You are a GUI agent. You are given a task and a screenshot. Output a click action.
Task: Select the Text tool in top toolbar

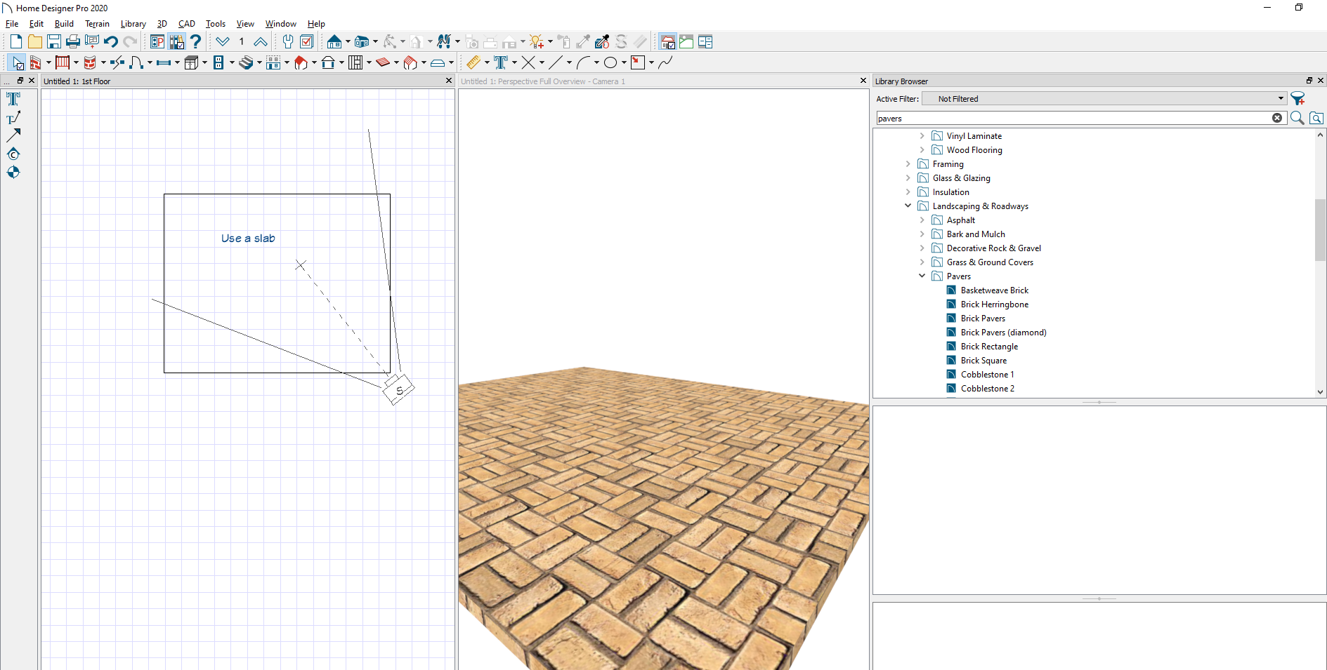(501, 63)
